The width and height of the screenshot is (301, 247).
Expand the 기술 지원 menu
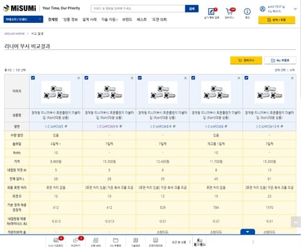(x=109, y=19)
